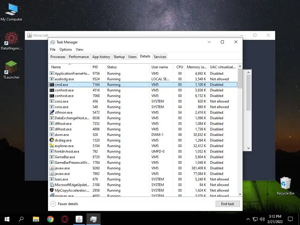This screenshot has width=300, height=225.
Task: Select the fontdrvhost.exe row
Action: (143, 151)
